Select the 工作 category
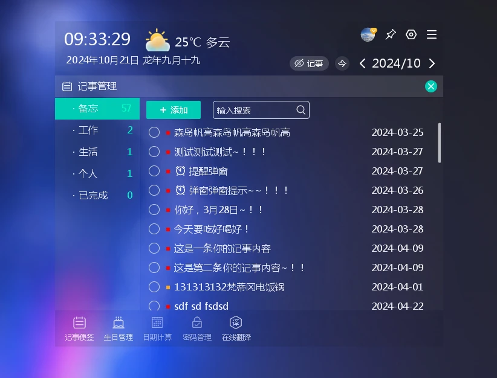This screenshot has height=378, width=497. (89, 130)
